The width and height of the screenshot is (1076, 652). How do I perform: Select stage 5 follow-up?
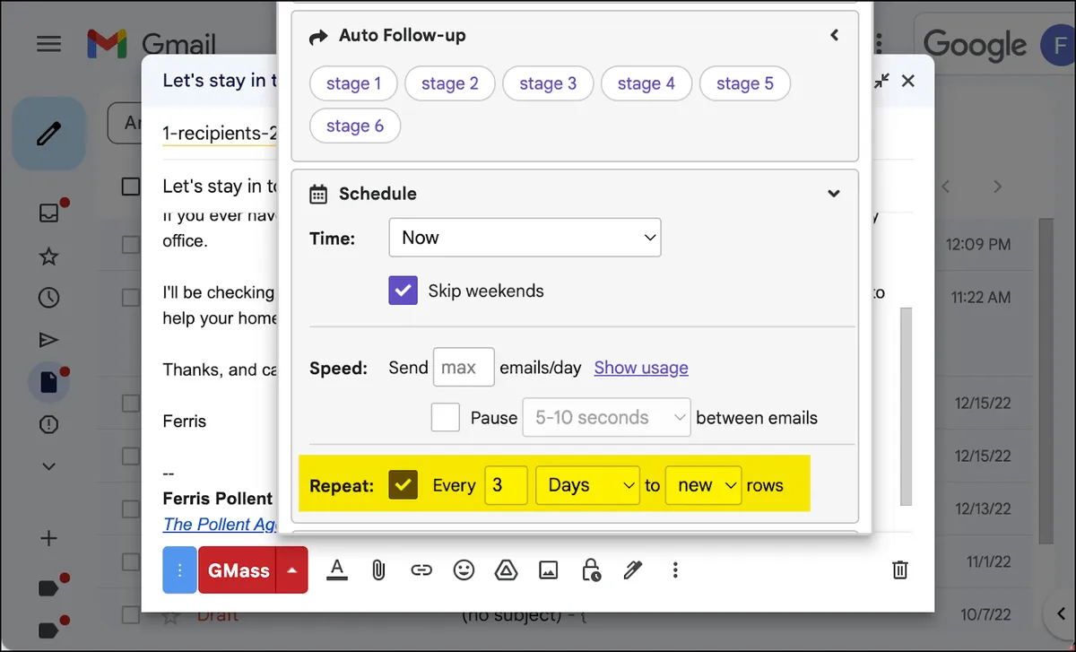click(x=744, y=83)
